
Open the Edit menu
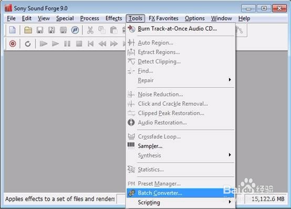point(27,18)
